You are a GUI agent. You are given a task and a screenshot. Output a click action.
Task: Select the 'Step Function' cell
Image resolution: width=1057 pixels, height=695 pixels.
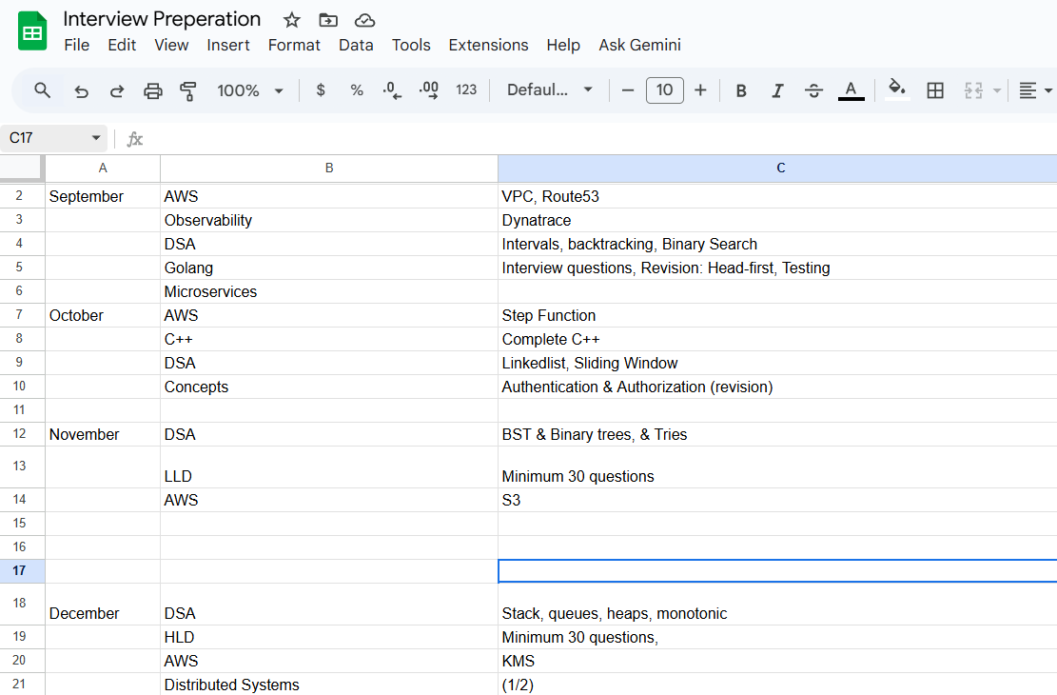[x=777, y=315]
